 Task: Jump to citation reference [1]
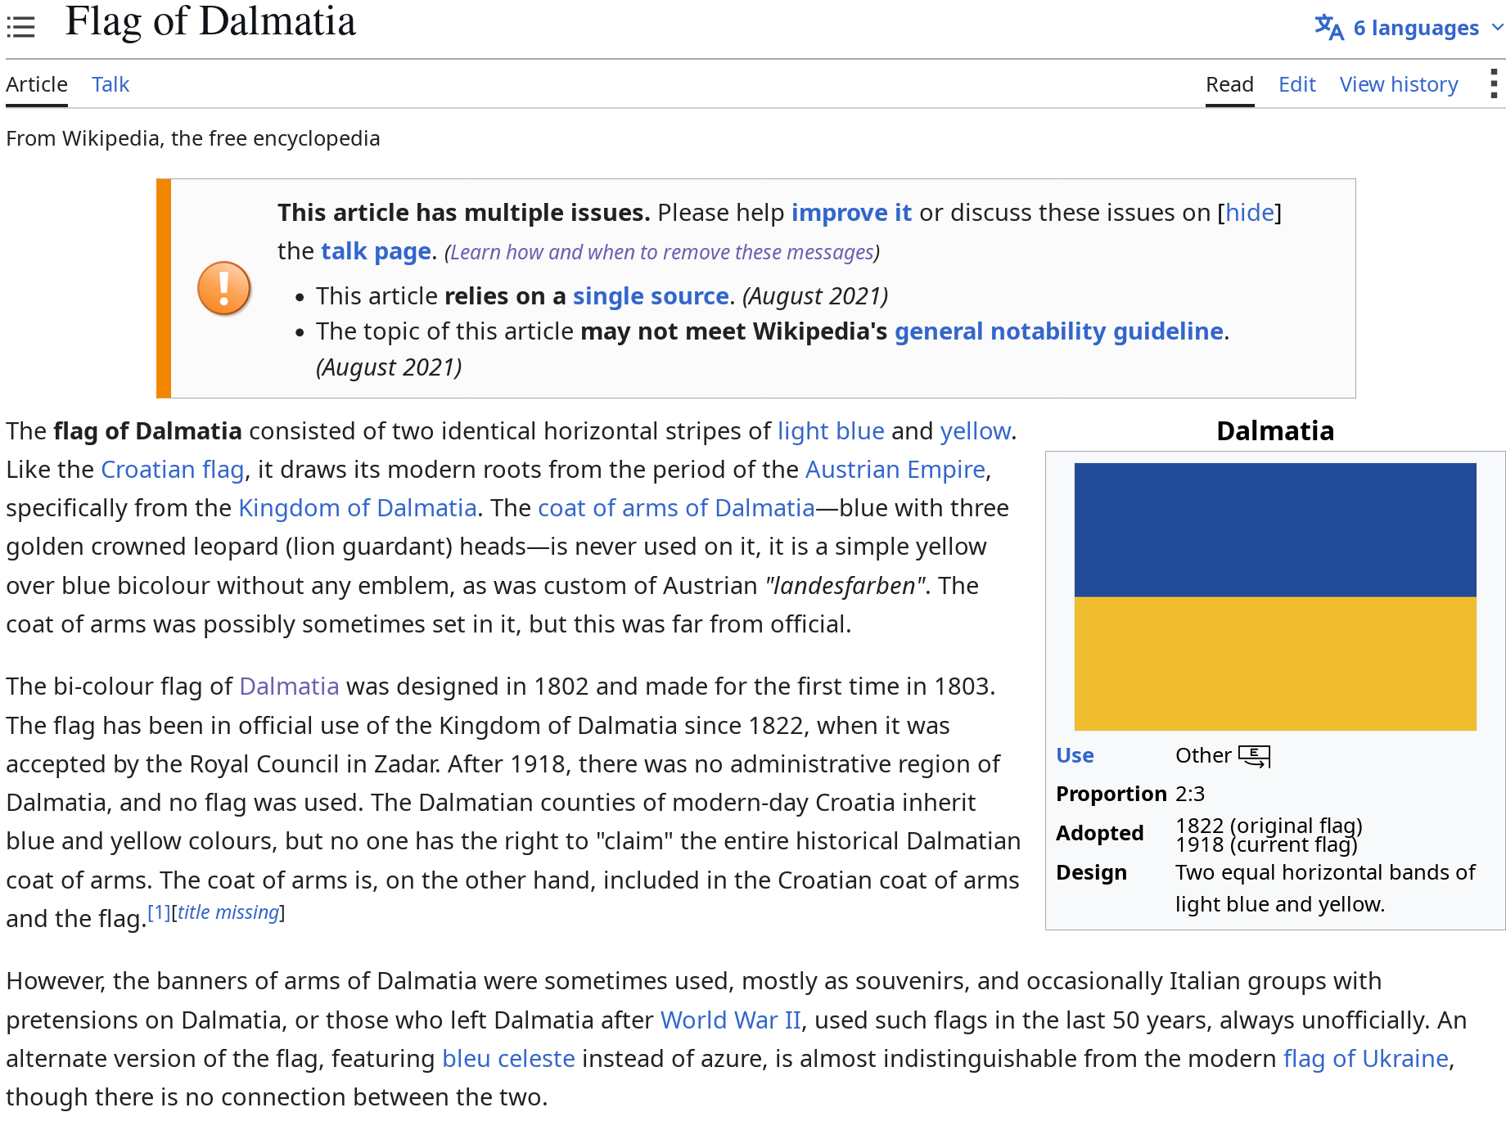[x=159, y=912]
